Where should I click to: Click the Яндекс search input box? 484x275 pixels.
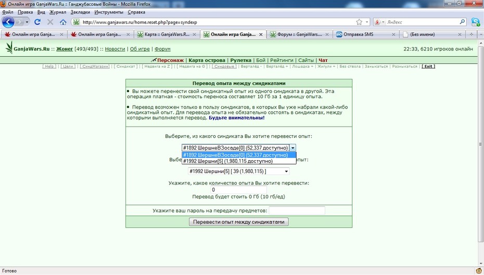422,22
